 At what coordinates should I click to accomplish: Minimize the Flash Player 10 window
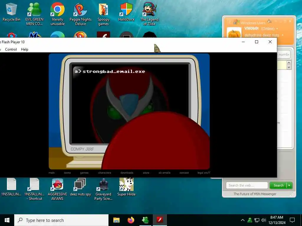243,42
